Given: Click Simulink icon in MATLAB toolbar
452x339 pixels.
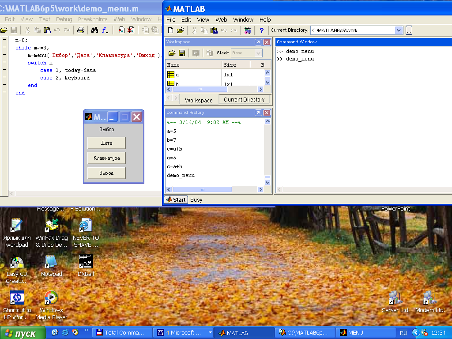Looking at the screenshot, I should click(x=247, y=30).
